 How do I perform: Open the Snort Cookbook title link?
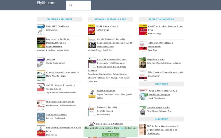(106, 91)
